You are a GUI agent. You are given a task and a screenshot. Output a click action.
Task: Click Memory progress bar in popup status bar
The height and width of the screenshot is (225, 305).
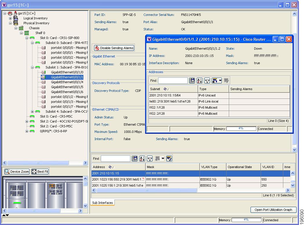click(x=241, y=129)
